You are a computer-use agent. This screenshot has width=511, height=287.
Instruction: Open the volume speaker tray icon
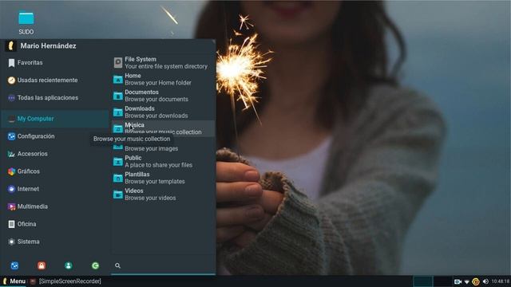(x=485, y=281)
